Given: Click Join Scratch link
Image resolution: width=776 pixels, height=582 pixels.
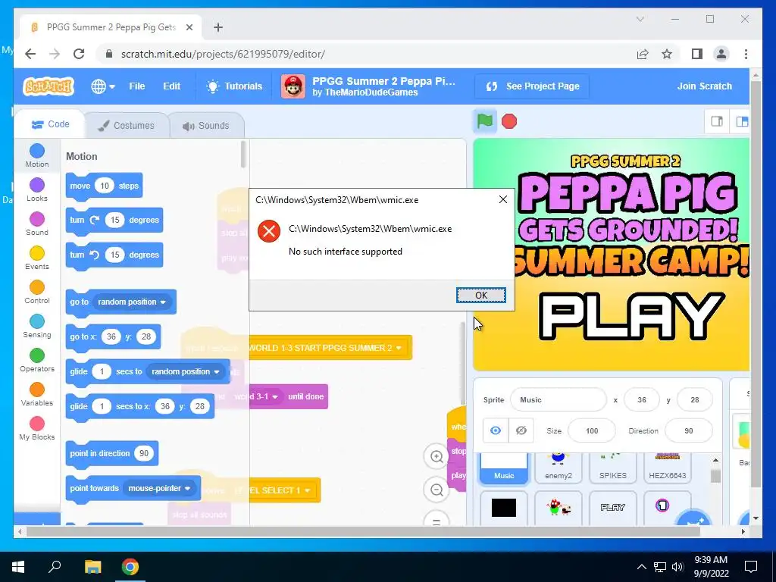Looking at the screenshot, I should [x=704, y=86].
